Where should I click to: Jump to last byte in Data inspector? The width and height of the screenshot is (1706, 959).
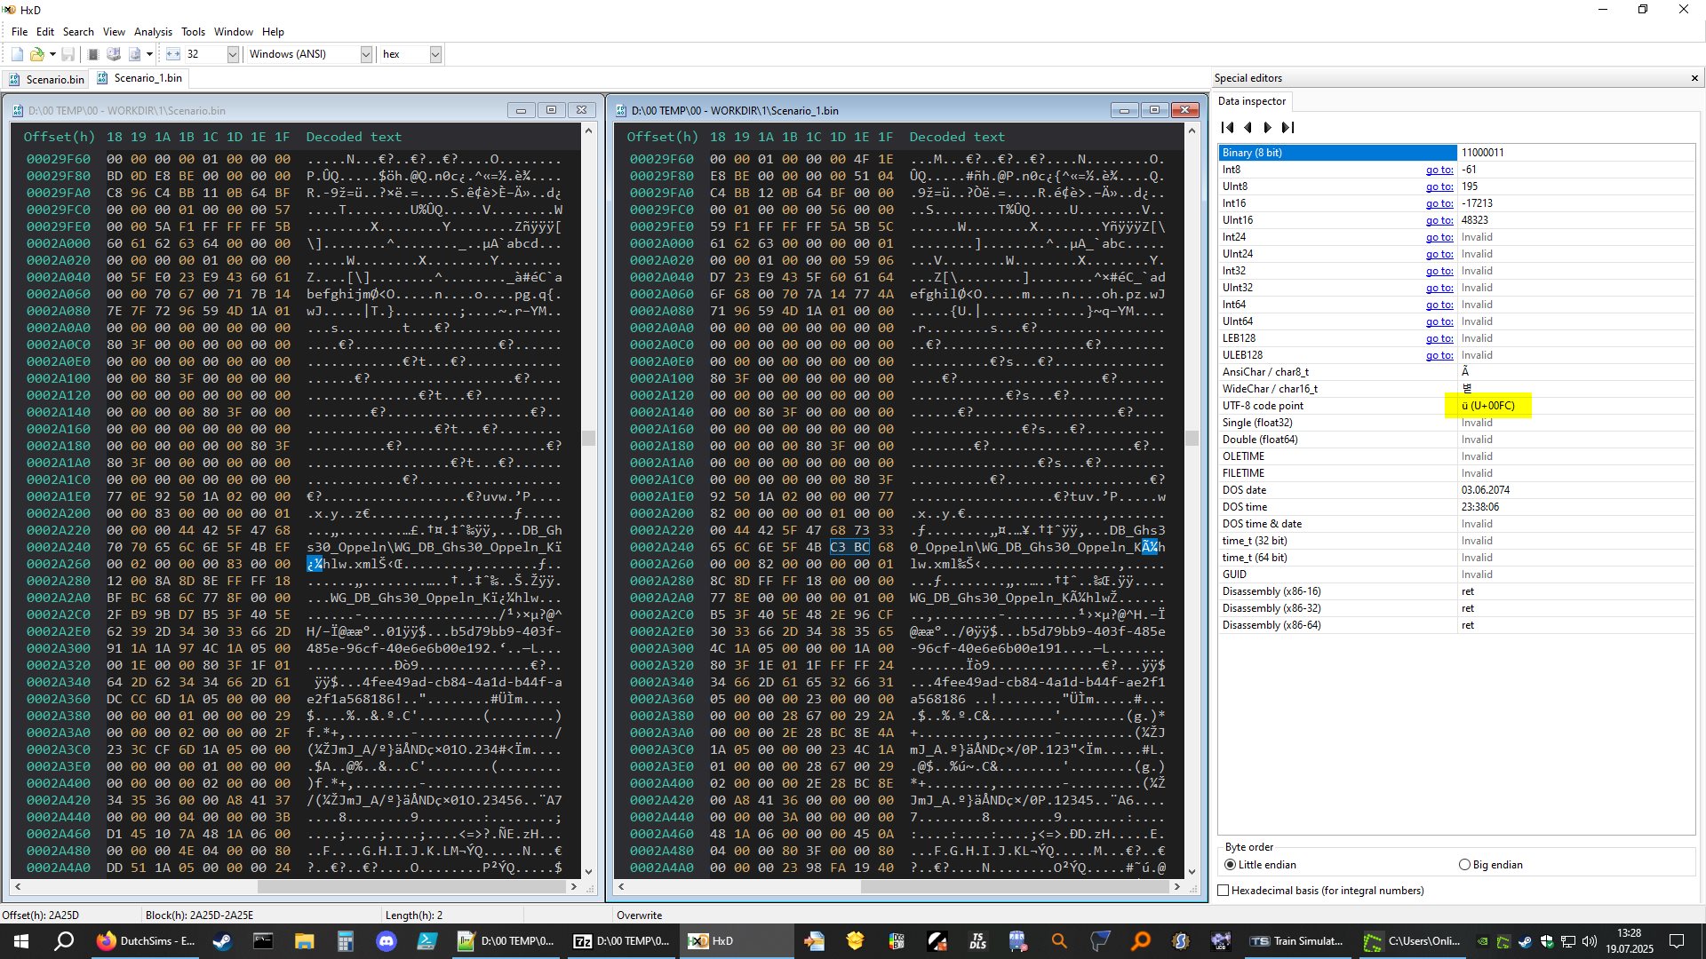[x=1288, y=128]
